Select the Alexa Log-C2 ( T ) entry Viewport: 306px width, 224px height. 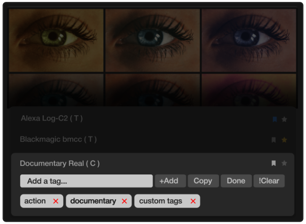[x=52, y=119]
